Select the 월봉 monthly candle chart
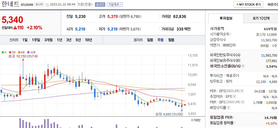The width and height of the screenshot is (278, 128). 171,40
